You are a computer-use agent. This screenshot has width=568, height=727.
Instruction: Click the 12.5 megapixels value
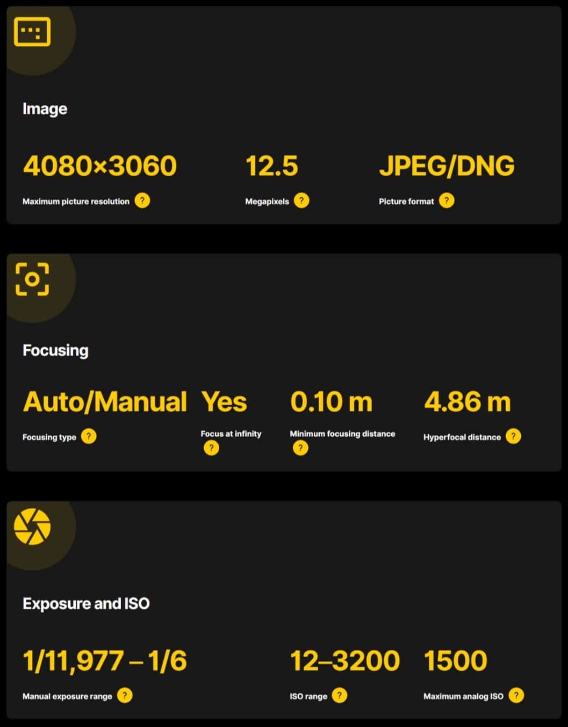pos(271,165)
